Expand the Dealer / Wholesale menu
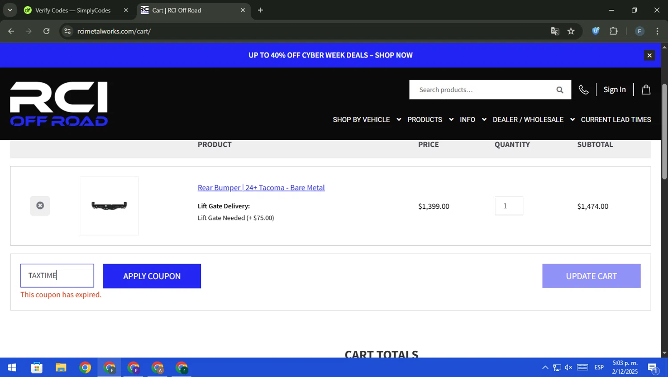 tap(534, 120)
